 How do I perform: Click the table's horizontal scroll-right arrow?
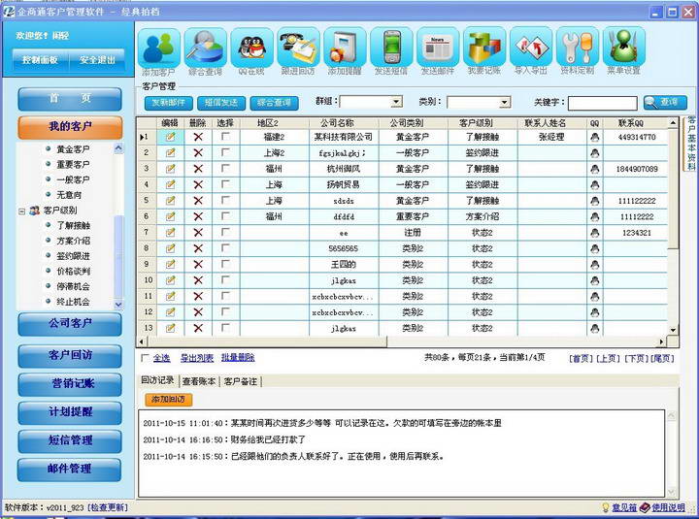[662, 341]
